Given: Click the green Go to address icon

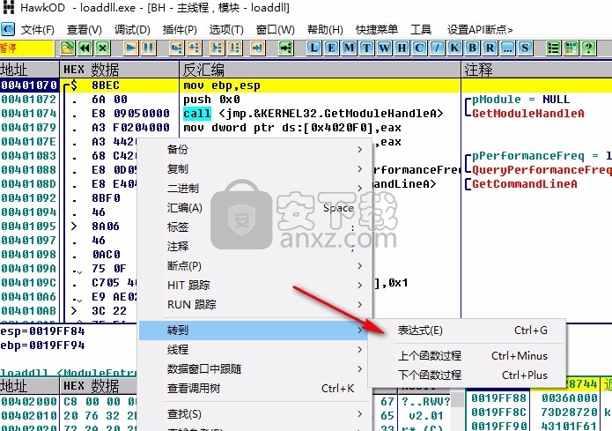Looking at the screenshot, I should (x=286, y=48).
